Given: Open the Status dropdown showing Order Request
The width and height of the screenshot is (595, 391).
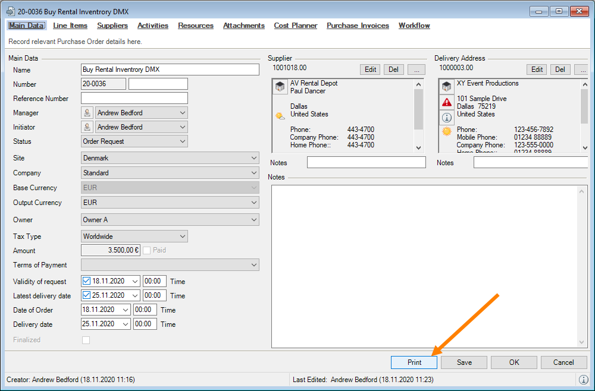Looking at the screenshot, I should [134, 141].
